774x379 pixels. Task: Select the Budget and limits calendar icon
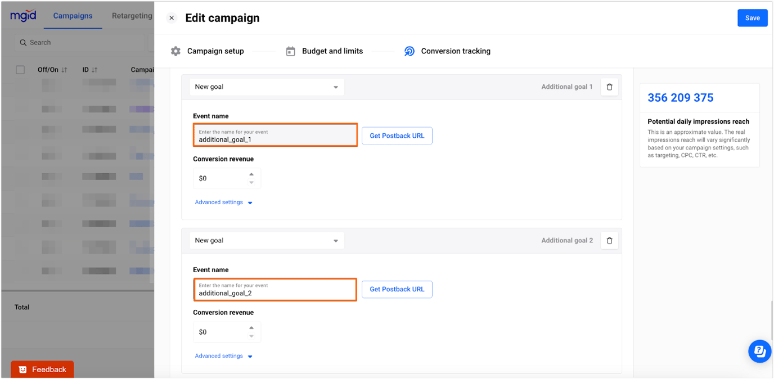click(x=290, y=51)
